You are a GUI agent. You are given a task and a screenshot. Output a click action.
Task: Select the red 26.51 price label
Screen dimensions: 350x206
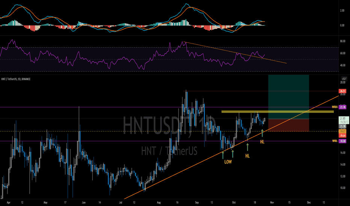[x=342, y=91]
